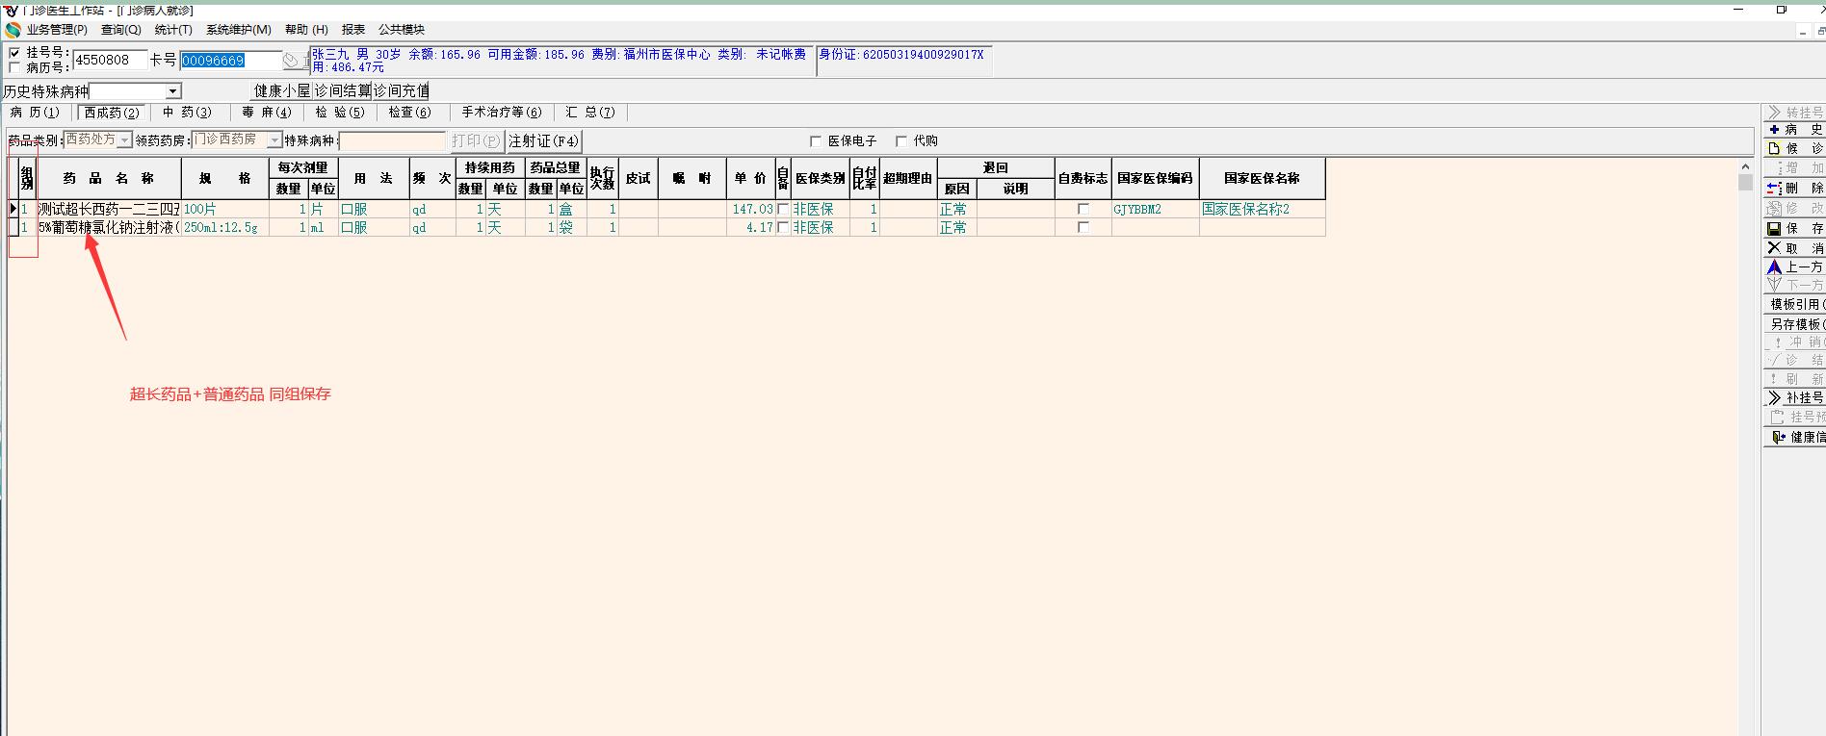Click the card reader icon beside 卡号 field
Image resolution: width=1826 pixels, height=736 pixels.
(x=292, y=61)
